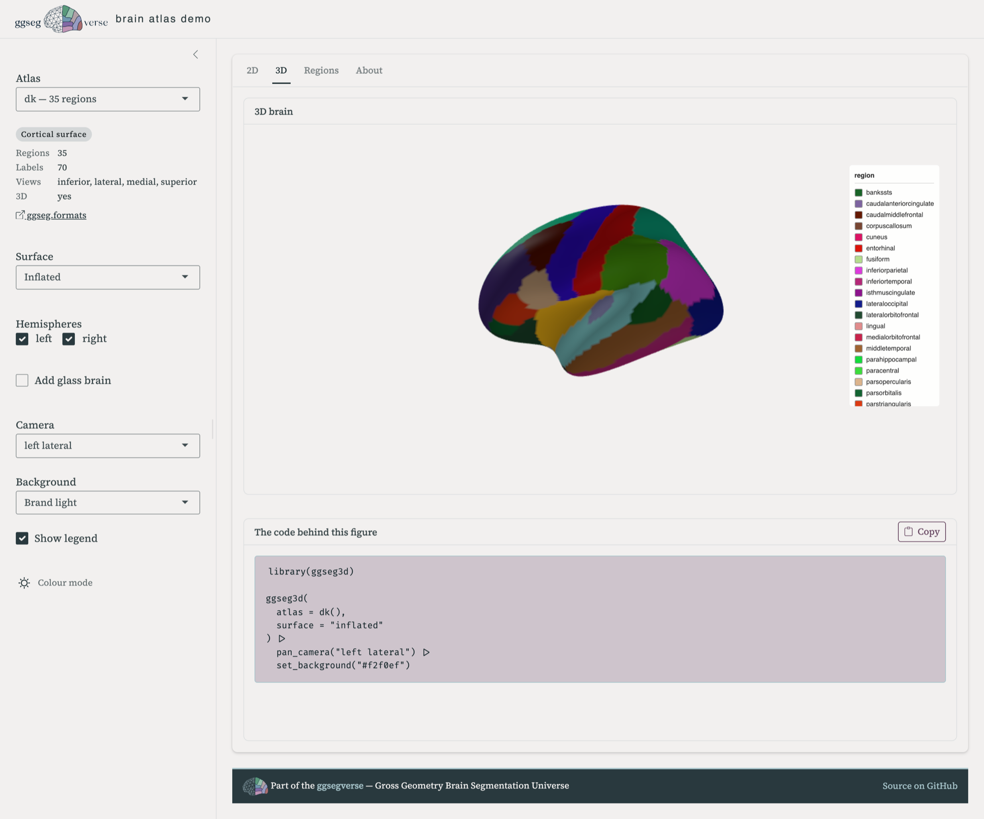Open the Background dropdown set to Brand light
984x819 pixels.
(x=108, y=502)
